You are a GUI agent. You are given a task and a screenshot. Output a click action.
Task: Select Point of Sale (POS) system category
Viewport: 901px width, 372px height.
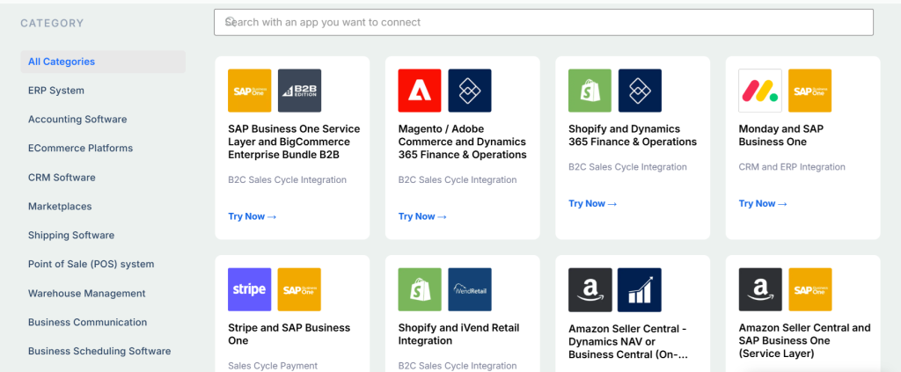pos(91,264)
